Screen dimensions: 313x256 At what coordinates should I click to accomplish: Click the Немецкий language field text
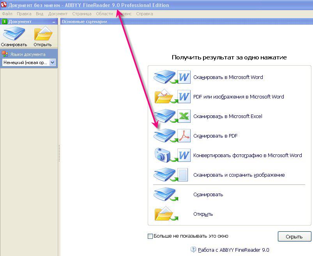coord(25,63)
